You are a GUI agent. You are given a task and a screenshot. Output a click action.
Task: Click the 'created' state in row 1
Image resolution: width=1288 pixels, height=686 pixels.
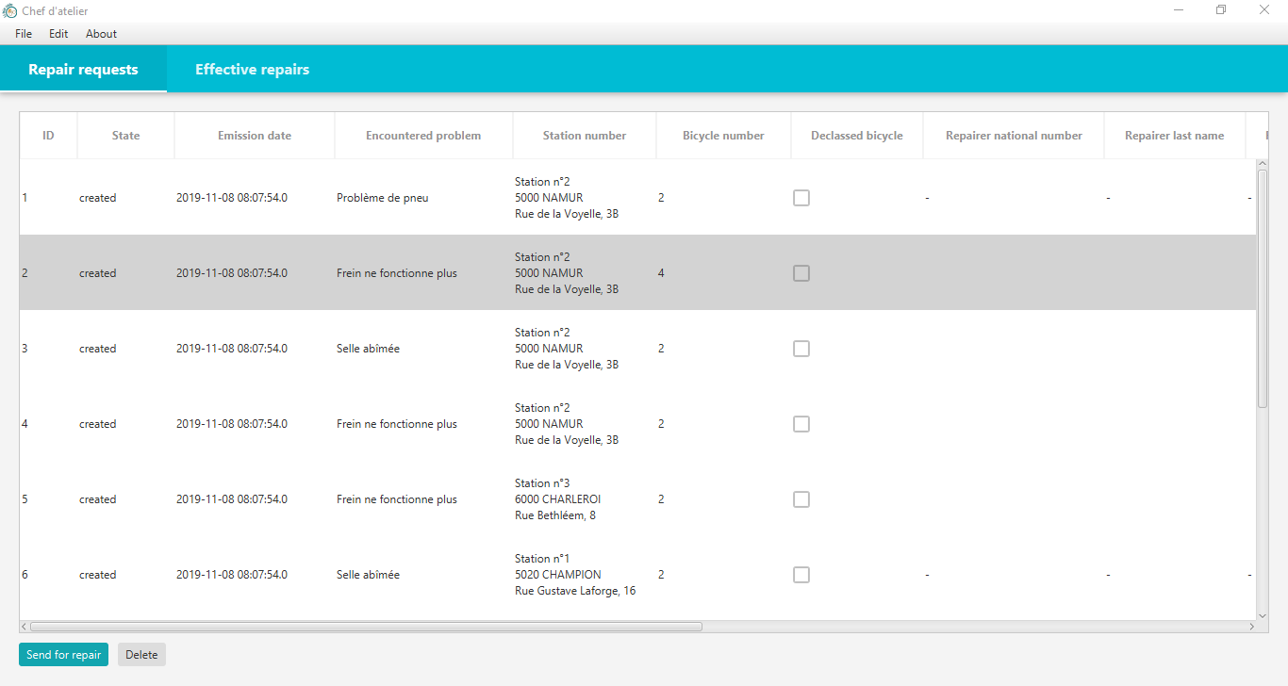click(x=98, y=198)
